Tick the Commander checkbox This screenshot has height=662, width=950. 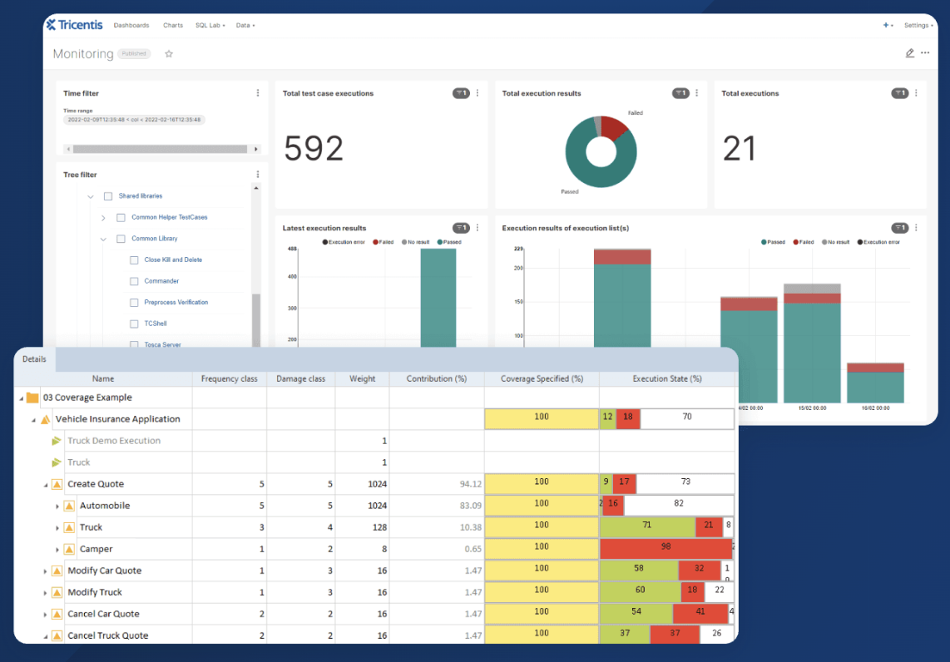tap(134, 282)
